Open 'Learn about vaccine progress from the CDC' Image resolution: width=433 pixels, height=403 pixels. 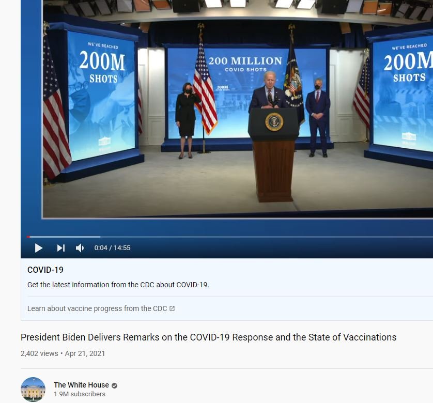pos(97,308)
